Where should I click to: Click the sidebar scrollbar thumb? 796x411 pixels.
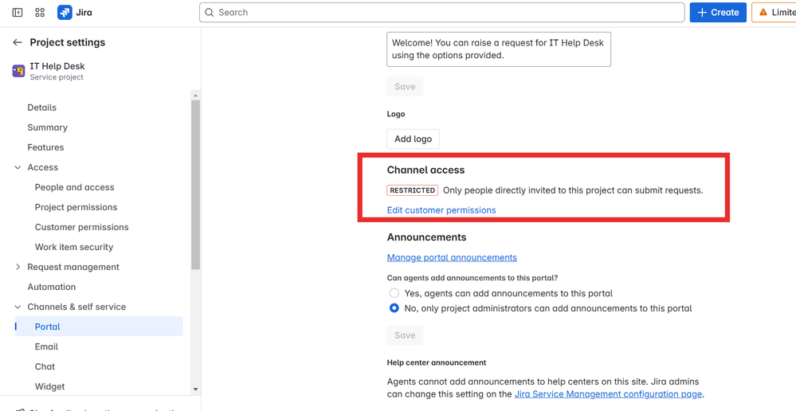coord(196,185)
